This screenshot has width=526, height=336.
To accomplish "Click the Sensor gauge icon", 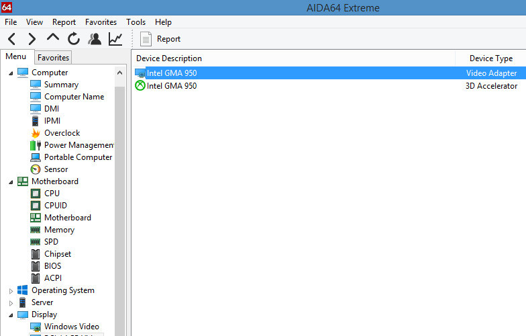I will (x=35, y=169).
